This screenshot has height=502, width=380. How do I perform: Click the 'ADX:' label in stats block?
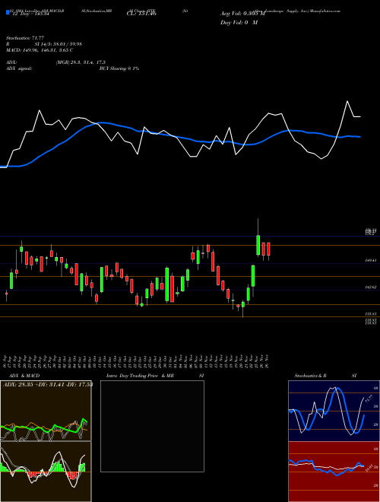click(11, 62)
